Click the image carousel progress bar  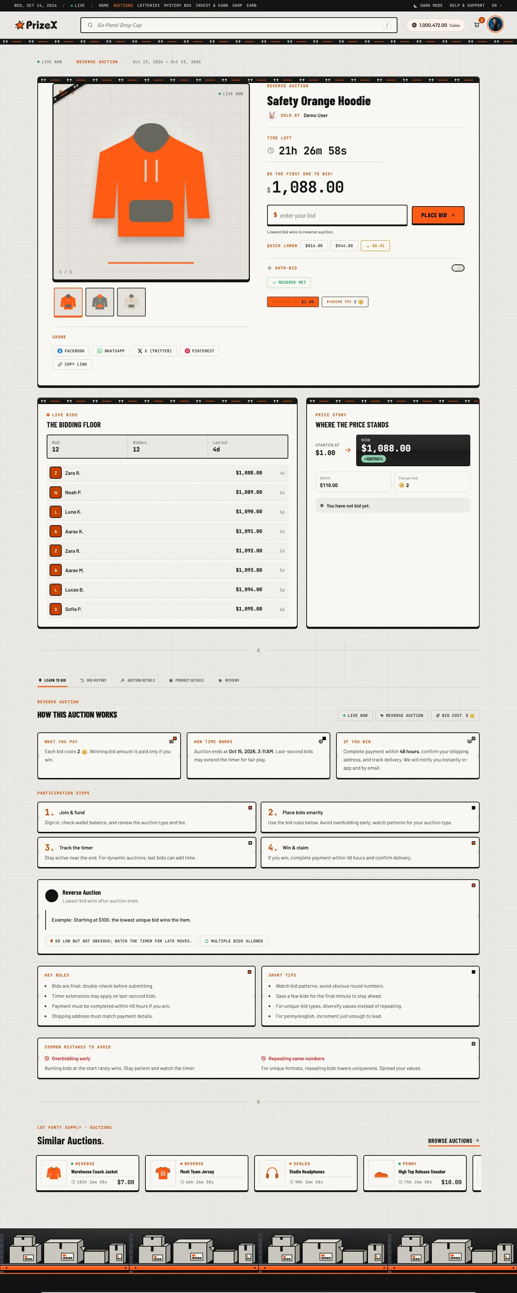(150, 263)
